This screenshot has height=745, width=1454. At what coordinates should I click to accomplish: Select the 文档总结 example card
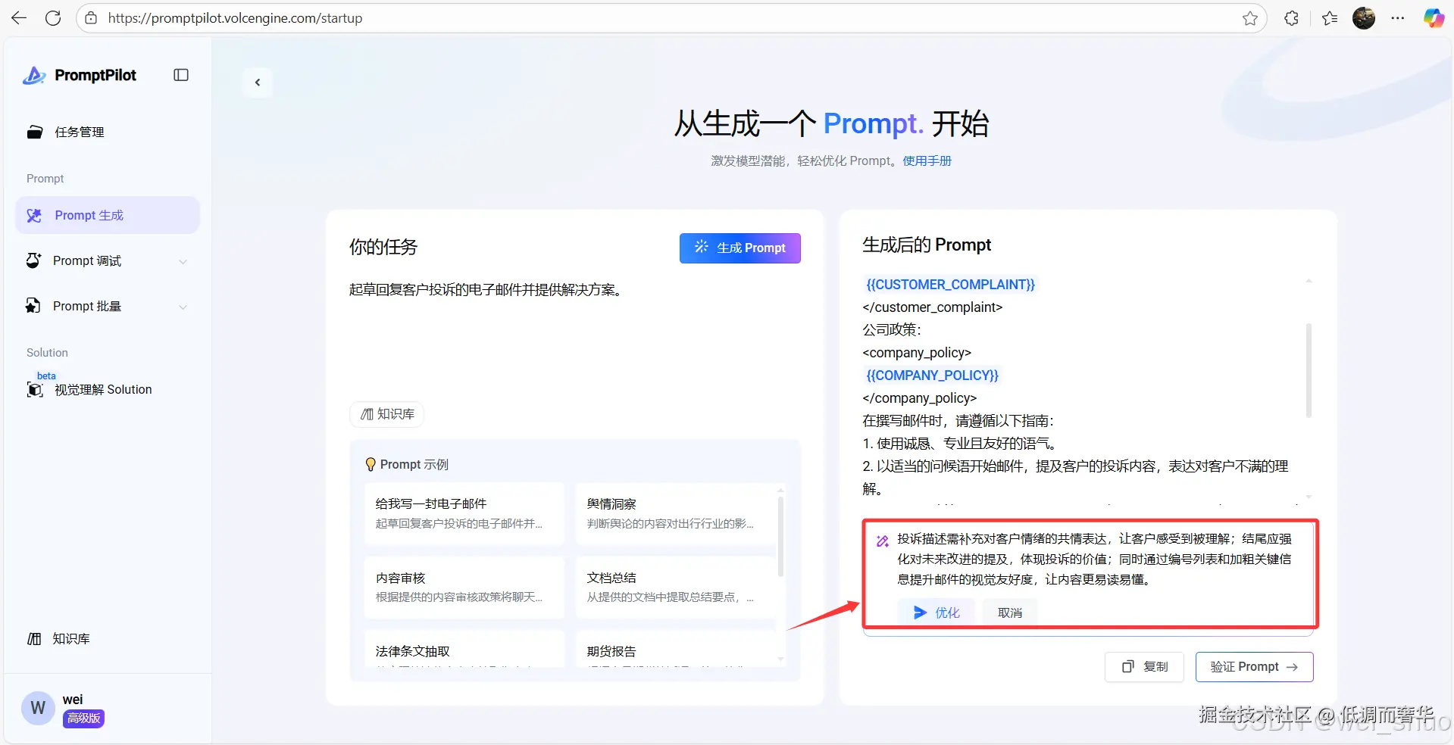click(x=673, y=587)
